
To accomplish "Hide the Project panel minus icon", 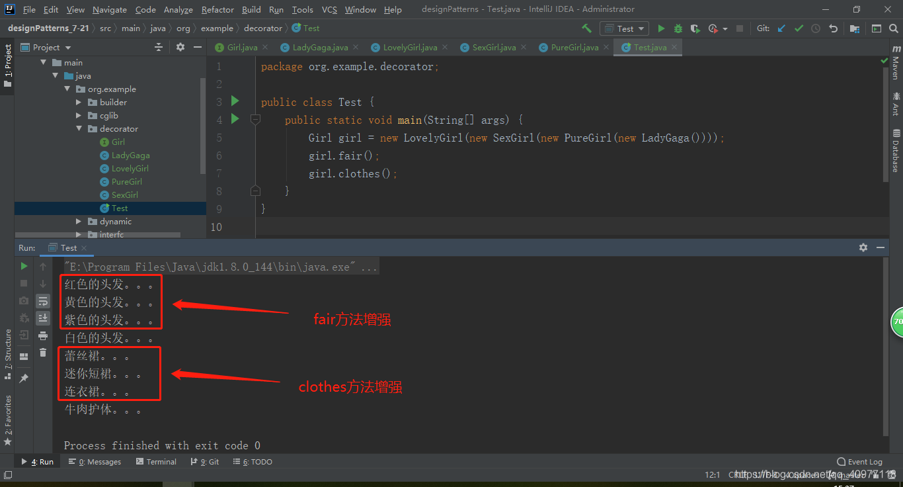I will click(197, 47).
